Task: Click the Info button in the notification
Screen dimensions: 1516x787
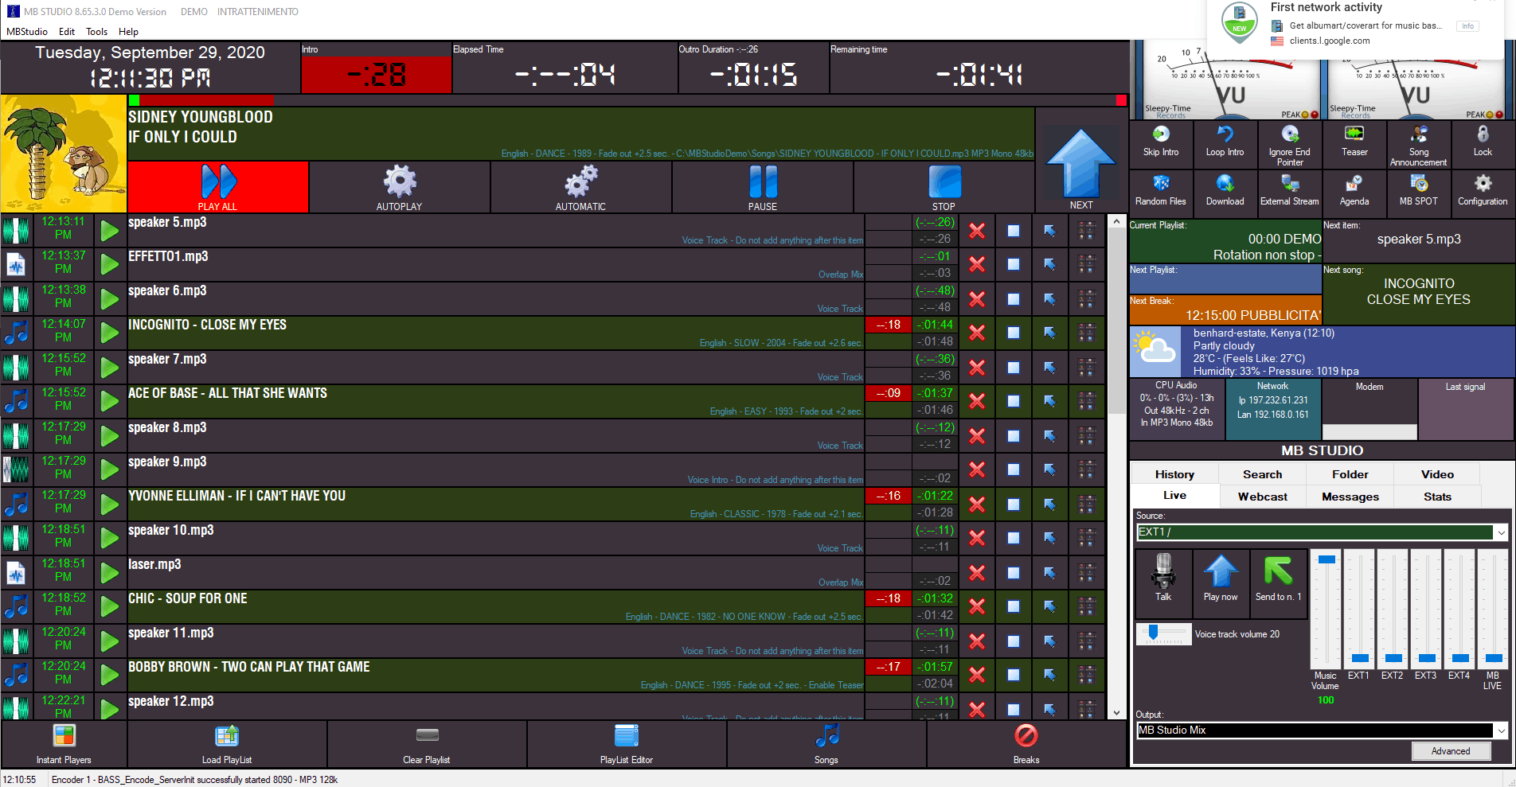Action: click(x=1467, y=26)
